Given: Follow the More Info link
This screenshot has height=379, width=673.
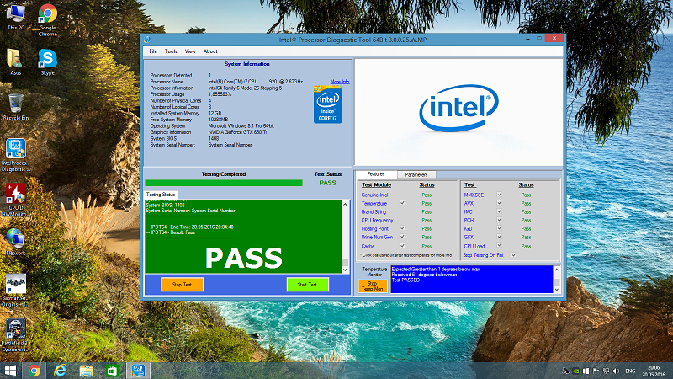Looking at the screenshot, I should click(x=340, y=82).
